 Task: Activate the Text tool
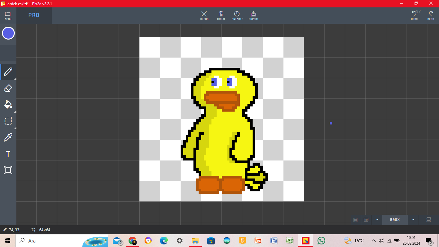pyautogui.click(x=8, y=154)
